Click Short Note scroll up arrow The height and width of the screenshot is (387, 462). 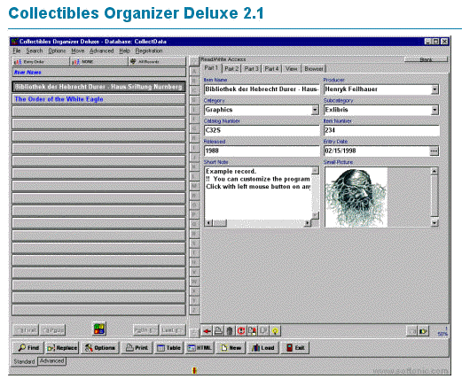click(x=315, y=171)
